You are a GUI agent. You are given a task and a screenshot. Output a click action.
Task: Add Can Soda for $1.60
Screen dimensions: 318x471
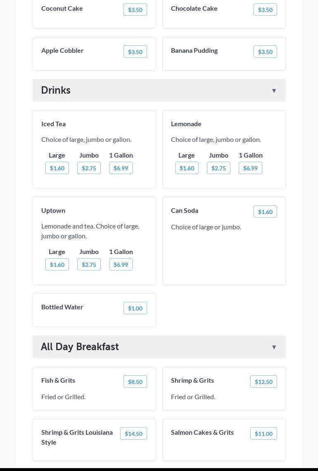[x=265, y=212]
